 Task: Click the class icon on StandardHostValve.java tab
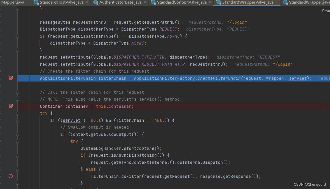tap(36, 3)
